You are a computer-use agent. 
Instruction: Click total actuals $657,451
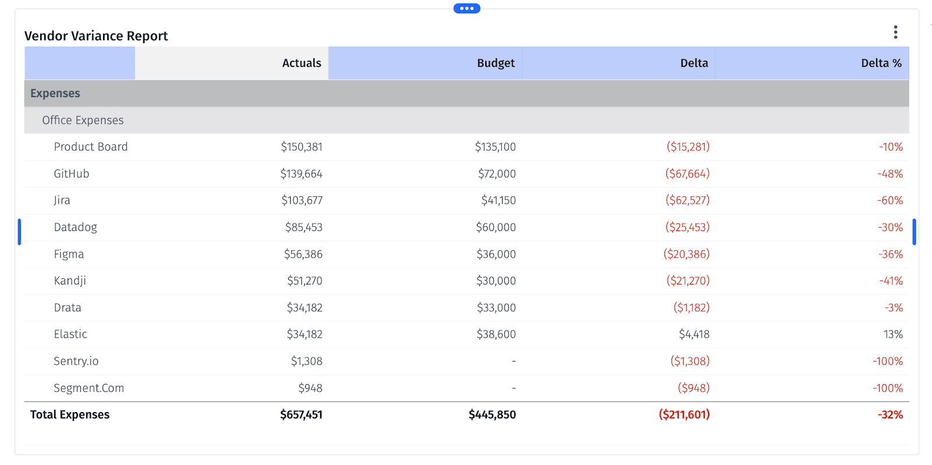point(301,414)
